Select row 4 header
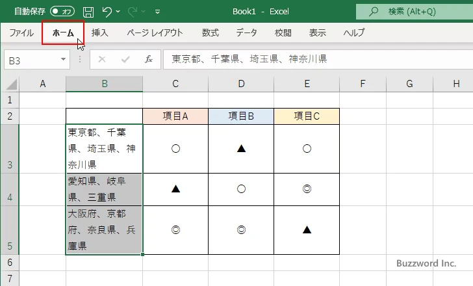473x286 pixels. pyautogui.click(x=10, y=189)
